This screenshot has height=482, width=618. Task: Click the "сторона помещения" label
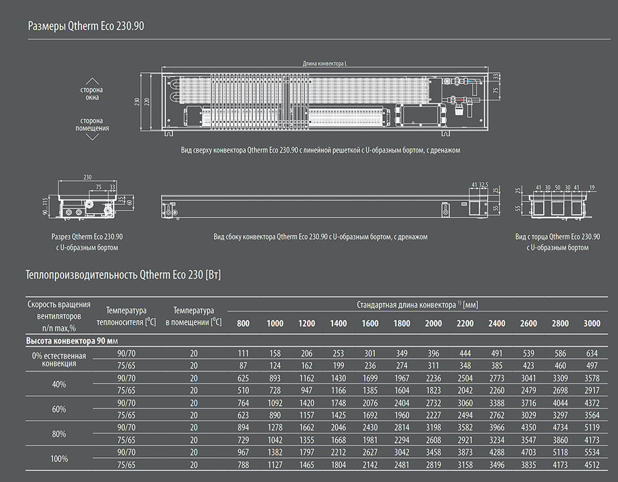click(92, 124)
